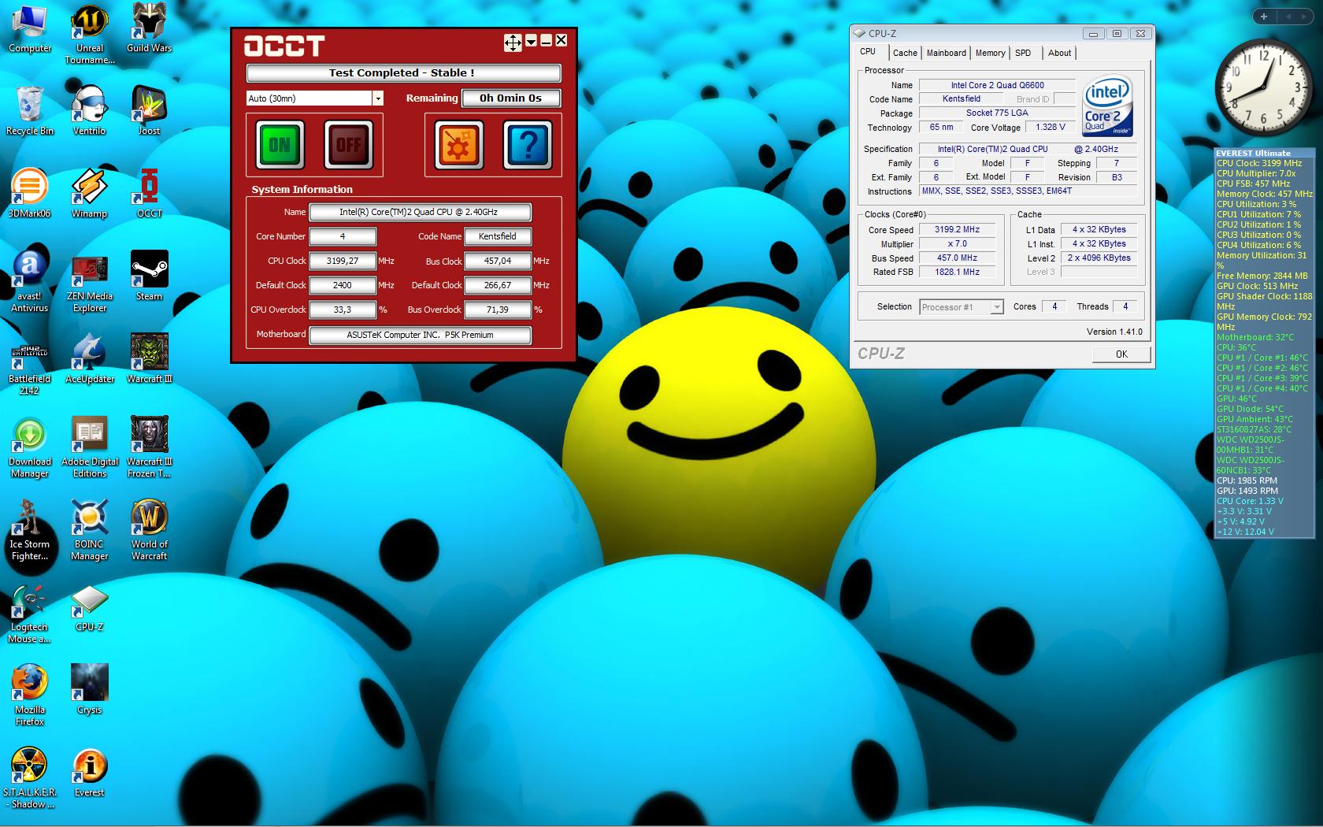Viewport: 1323px width, 827px height.
Task: Open the Computer desktop icon
Action: pos(30,29)
